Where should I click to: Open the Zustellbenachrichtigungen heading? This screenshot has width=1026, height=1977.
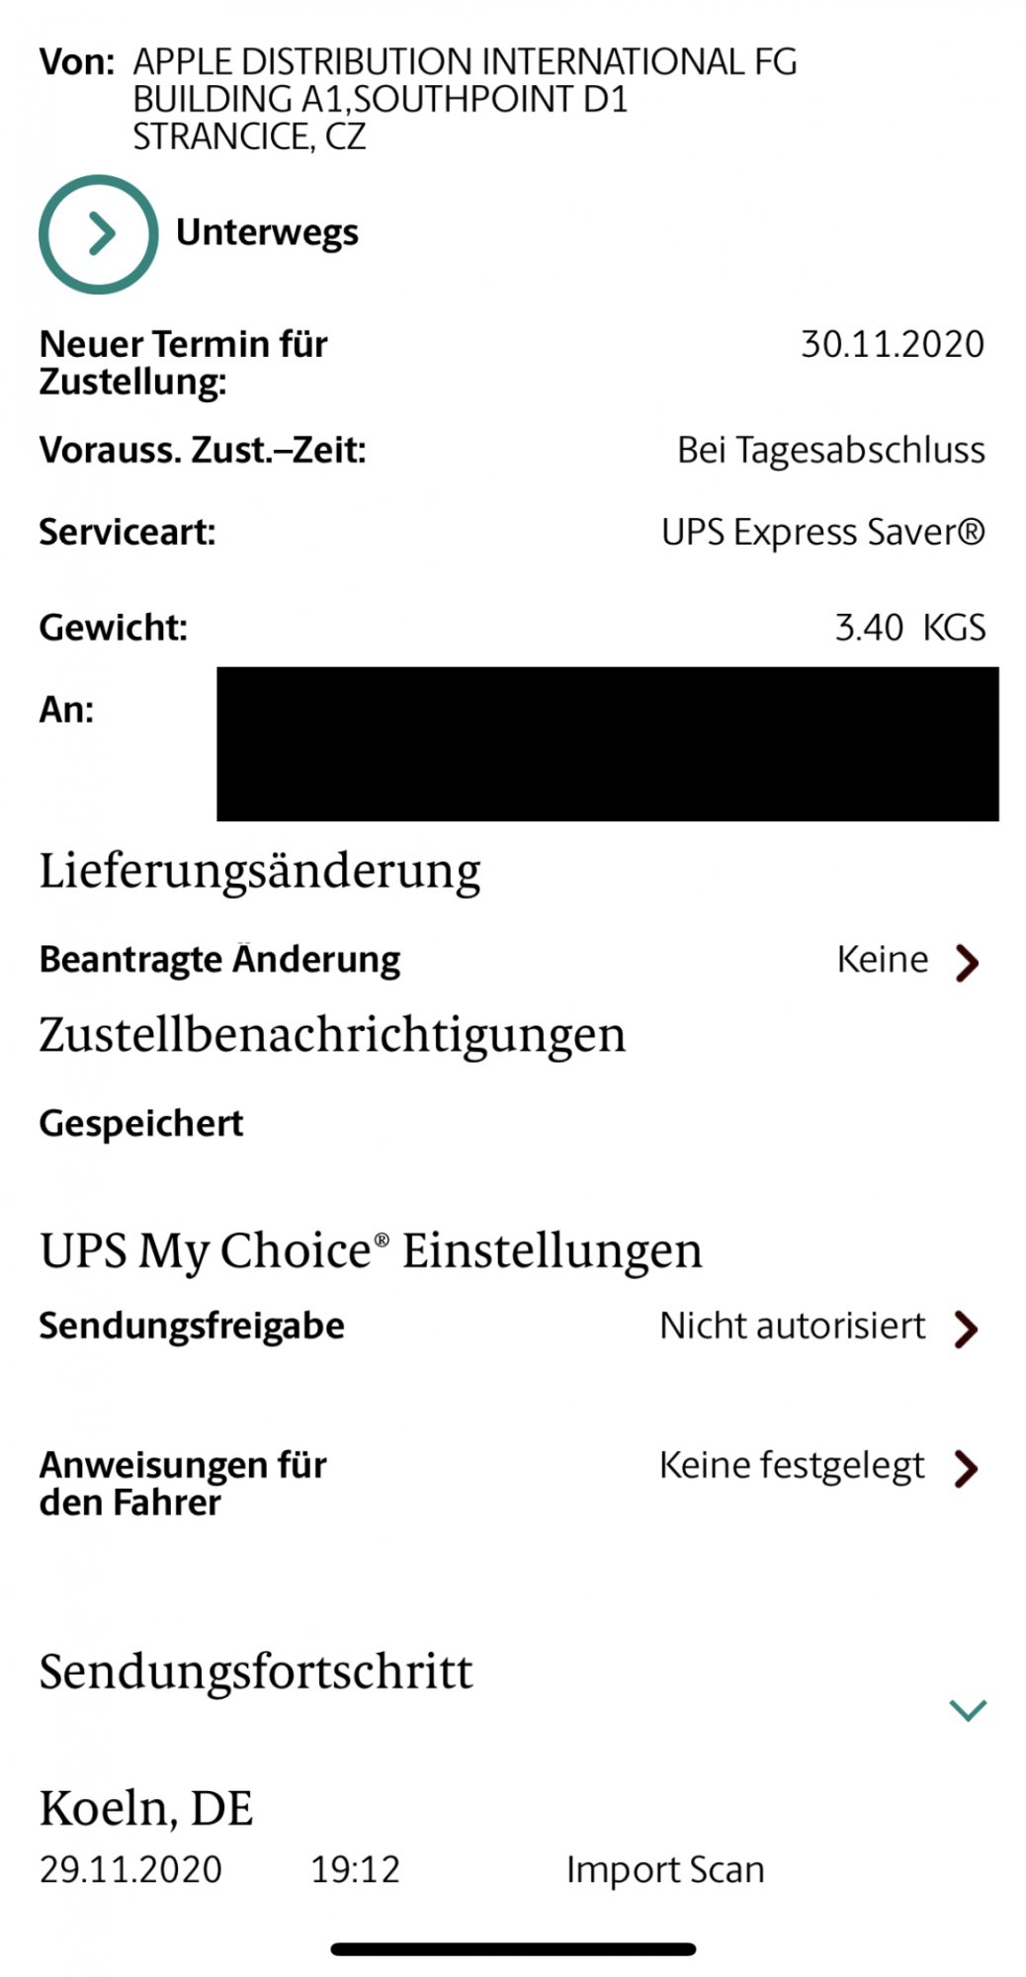[x=332, y=1037]
